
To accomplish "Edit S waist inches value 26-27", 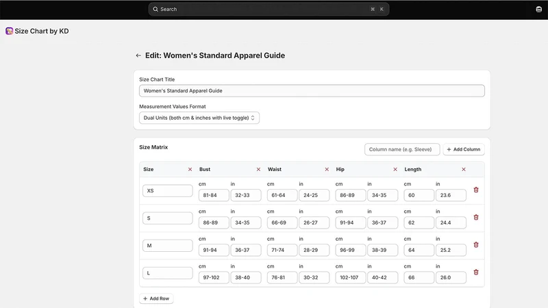I will [x=314, y=223].
